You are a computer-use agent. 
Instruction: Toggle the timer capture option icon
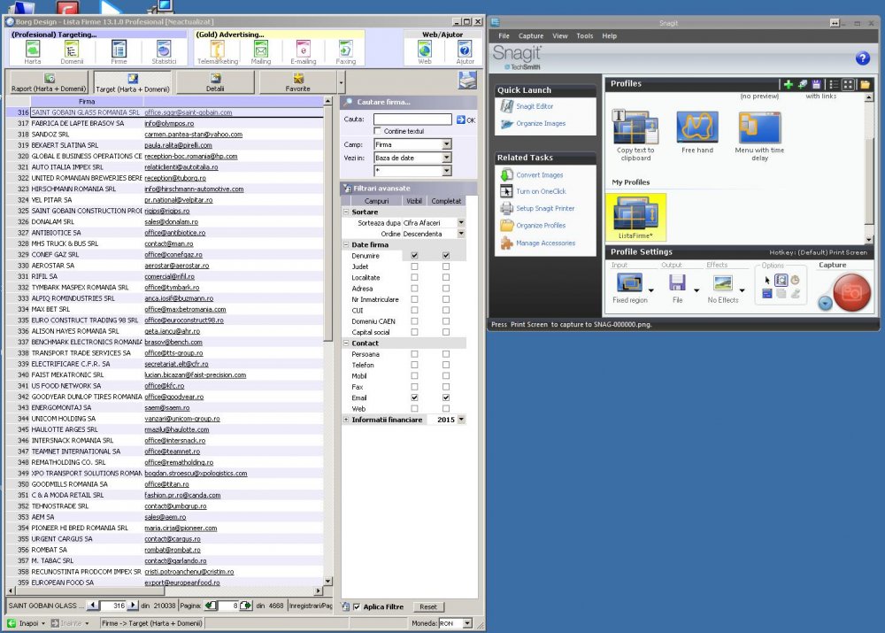coord(795,280)
